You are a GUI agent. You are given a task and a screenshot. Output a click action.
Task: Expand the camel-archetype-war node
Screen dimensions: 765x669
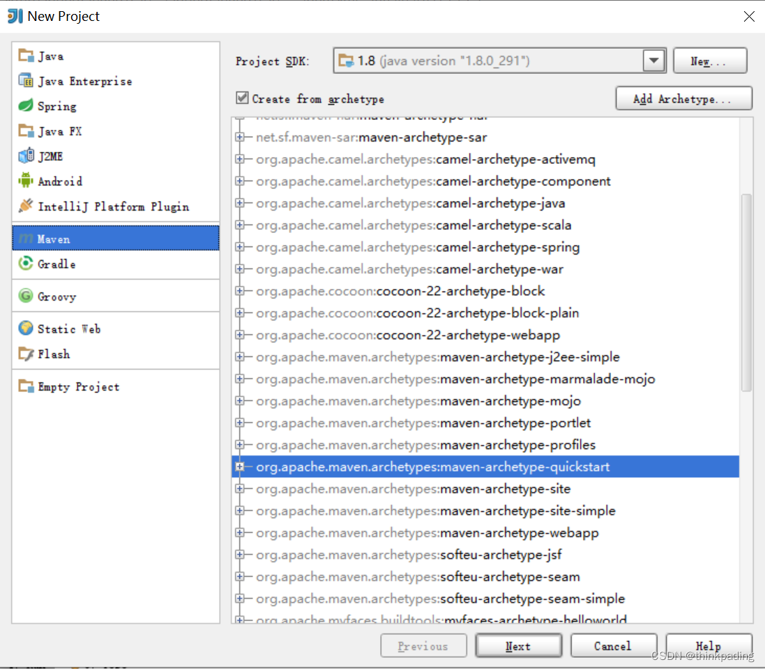tap(240, 269)
